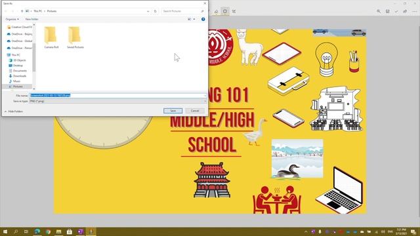Click Pictures in the address breadcrumb
420x236 pixels.
tap(52, 11)
